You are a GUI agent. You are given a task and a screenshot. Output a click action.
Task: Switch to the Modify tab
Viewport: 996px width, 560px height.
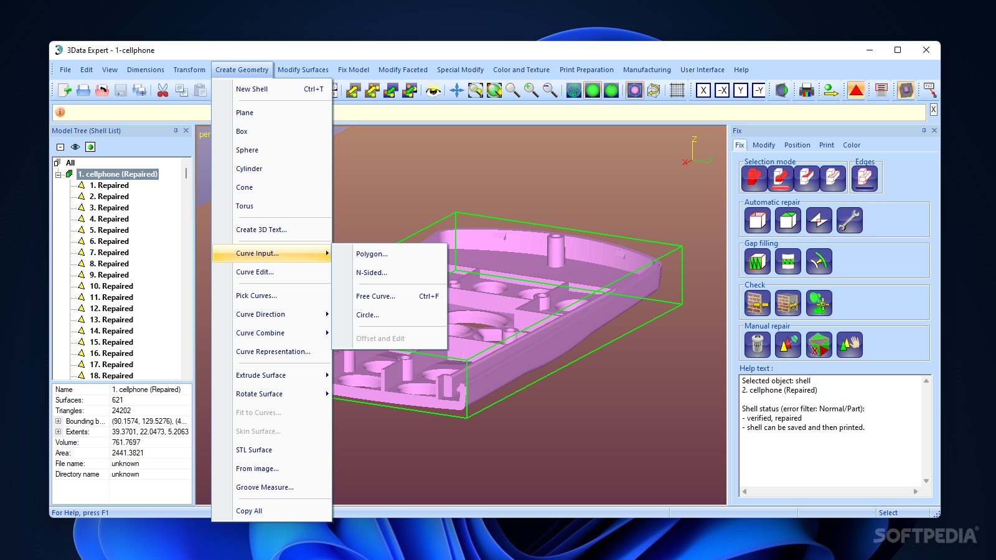[763, 145]
